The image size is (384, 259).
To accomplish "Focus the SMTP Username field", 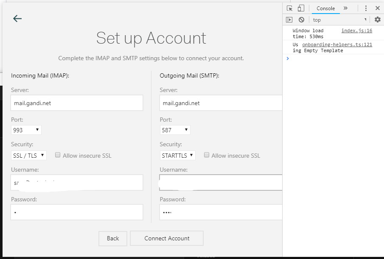I will tap(221, 182).
